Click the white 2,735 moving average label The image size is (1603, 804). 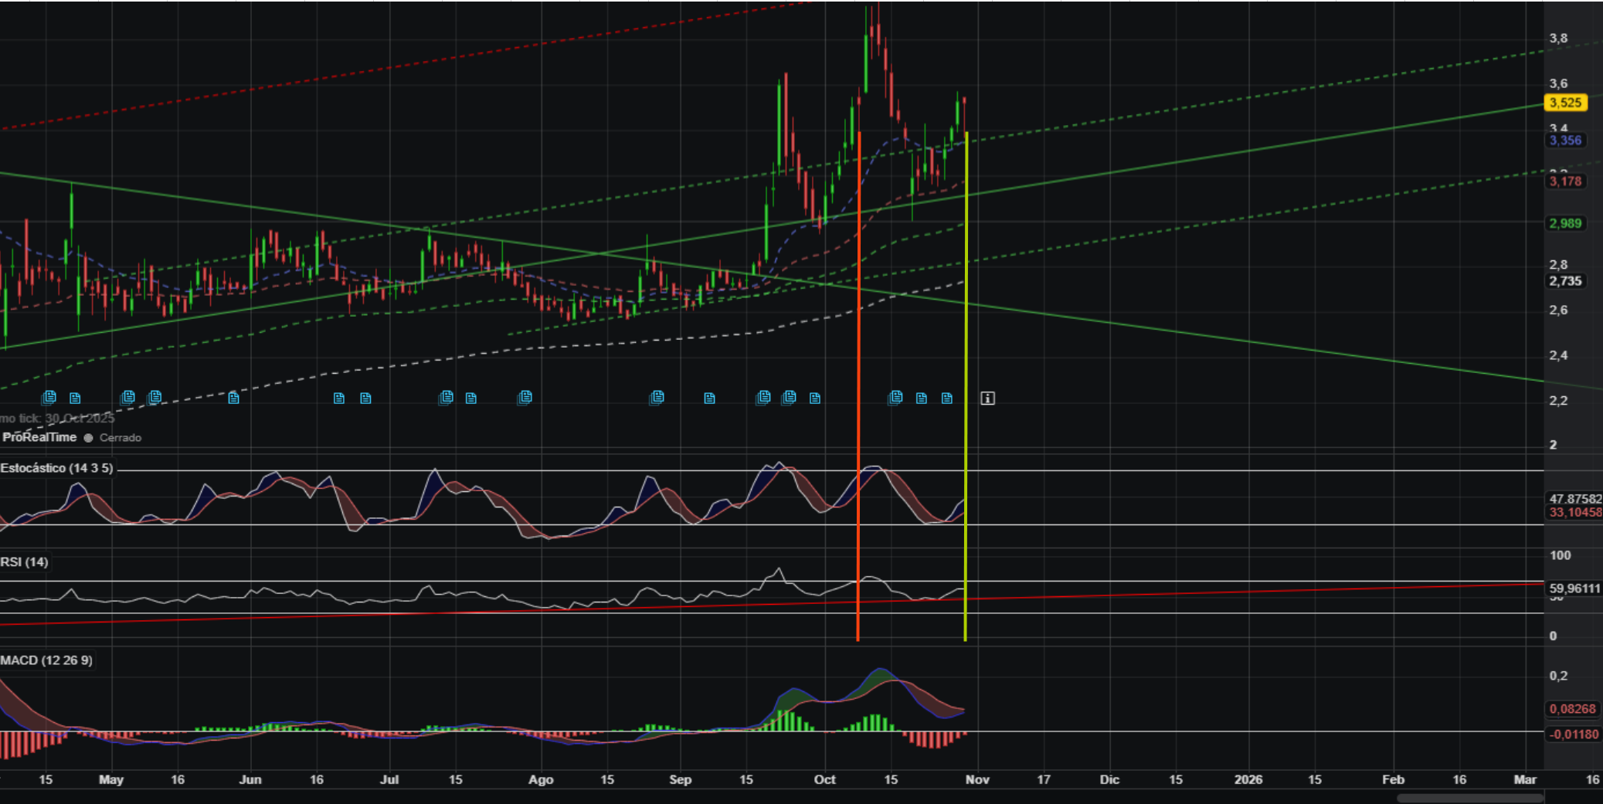click(1565, 281)
